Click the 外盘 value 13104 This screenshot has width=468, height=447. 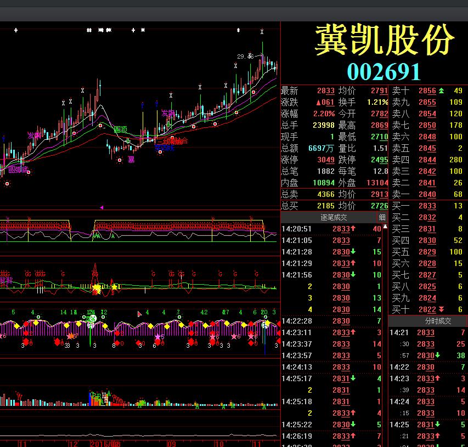(377, 183)
